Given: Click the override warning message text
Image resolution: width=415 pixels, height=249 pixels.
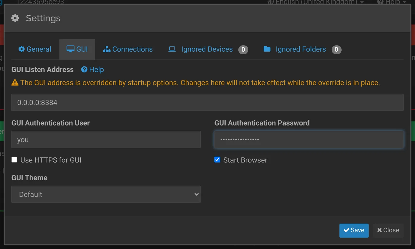Looking at the screenshot, I should point(200,82).
